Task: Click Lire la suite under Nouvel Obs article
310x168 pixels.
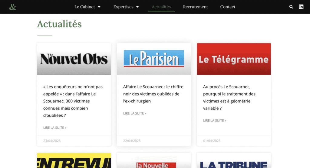Action: point(55,128)
